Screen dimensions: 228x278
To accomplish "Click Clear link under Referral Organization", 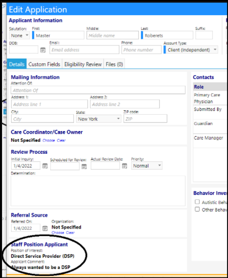I will point(70,232).
